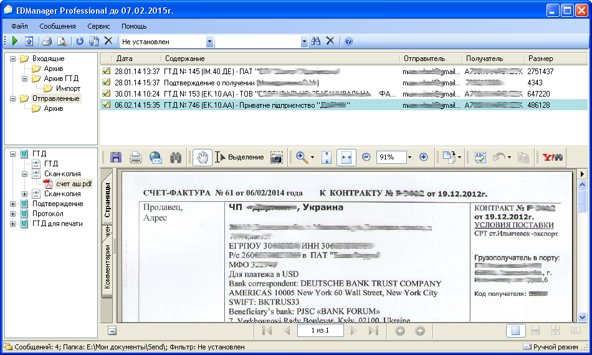The image size is (592, 355).
Task: Switch to the Комментарии side tab
Action: click(x=107, y=267)
